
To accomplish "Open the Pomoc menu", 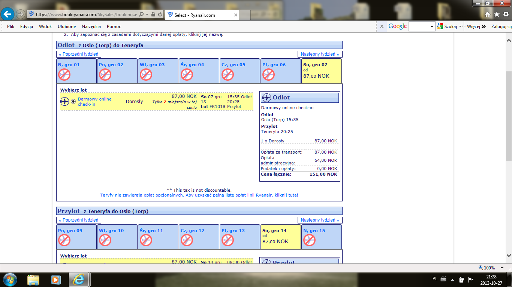I will tap(114, 27).
